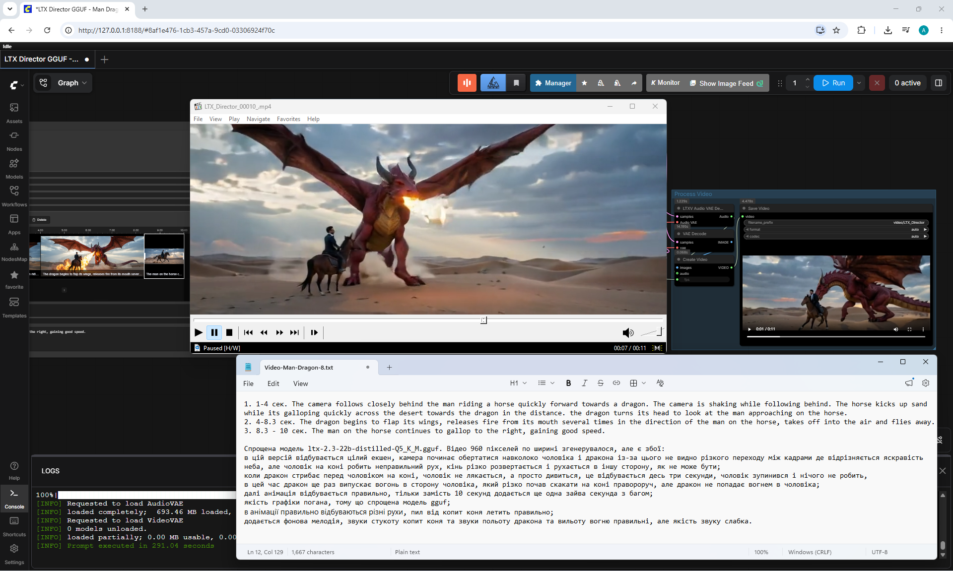Open the Templates sidebar panel
The image size is (953, 571).
tap(14, 308)
